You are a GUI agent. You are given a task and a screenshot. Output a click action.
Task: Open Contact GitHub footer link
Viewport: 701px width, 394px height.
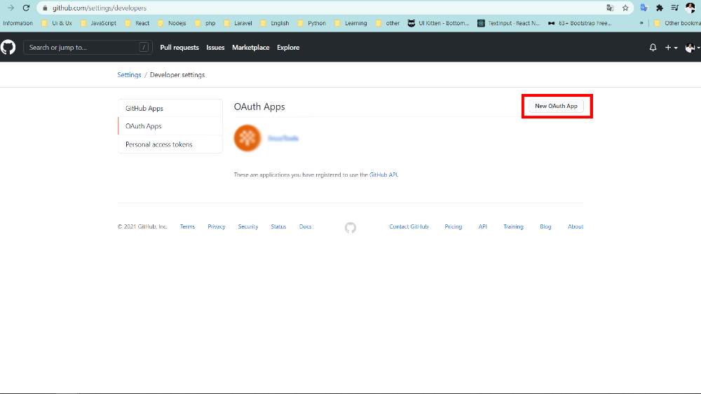pos(409,226)
